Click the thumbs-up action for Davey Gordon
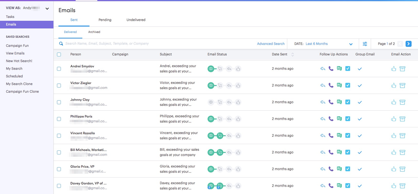Screen dimensions: 418x194 [x=394, y=186]
